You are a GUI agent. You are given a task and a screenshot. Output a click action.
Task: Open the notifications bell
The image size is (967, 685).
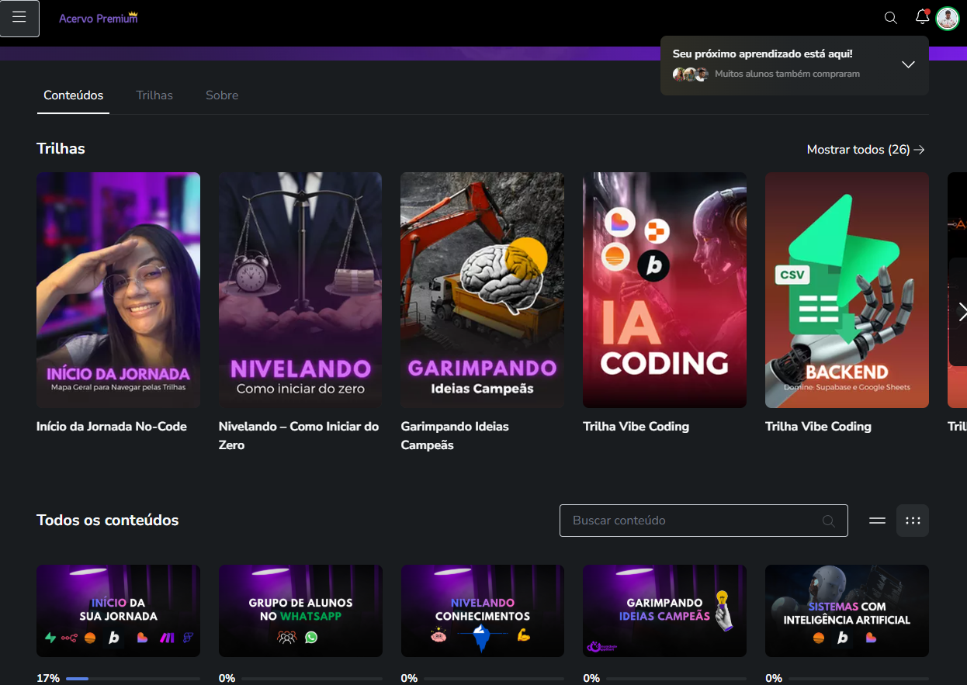tap(922, 17)
